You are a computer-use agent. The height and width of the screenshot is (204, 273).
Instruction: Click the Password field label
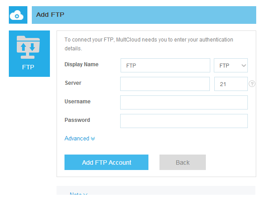click(x=77, y=120)
